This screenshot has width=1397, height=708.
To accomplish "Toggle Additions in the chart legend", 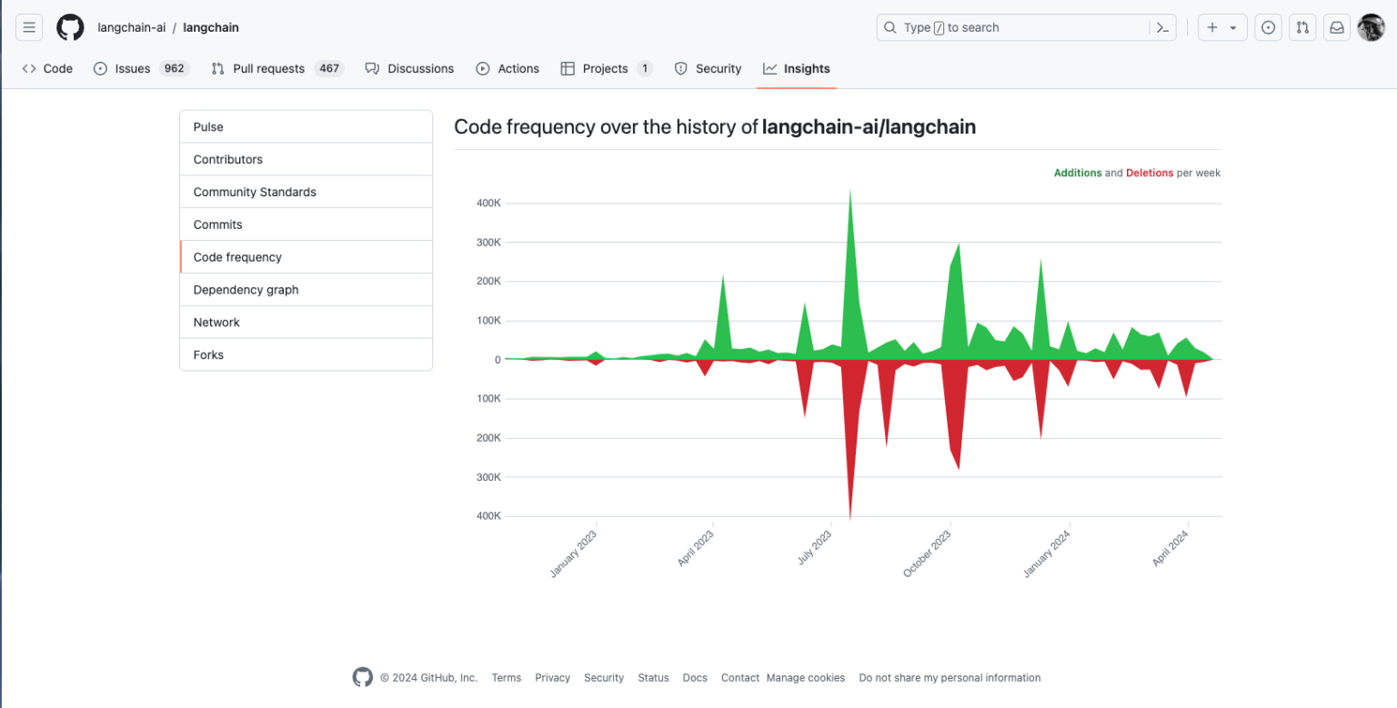I will pyautogui.click(x=1078, y=173).
